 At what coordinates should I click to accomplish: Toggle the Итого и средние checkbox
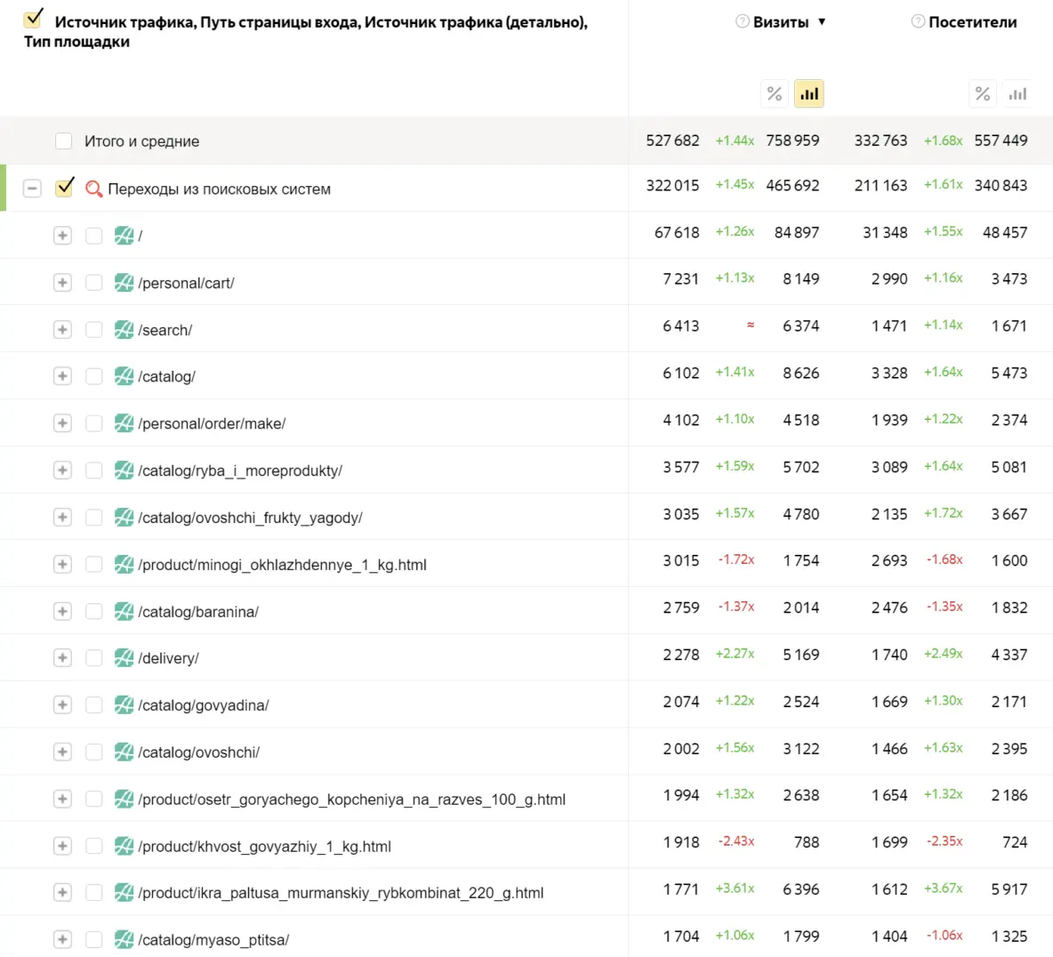pos(64,141)
